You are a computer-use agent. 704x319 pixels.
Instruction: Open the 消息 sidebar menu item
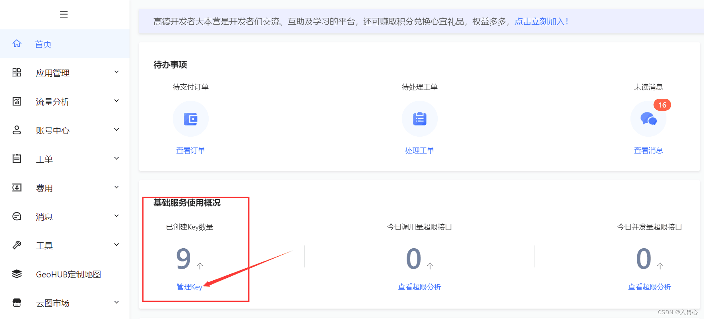(65, 216)
